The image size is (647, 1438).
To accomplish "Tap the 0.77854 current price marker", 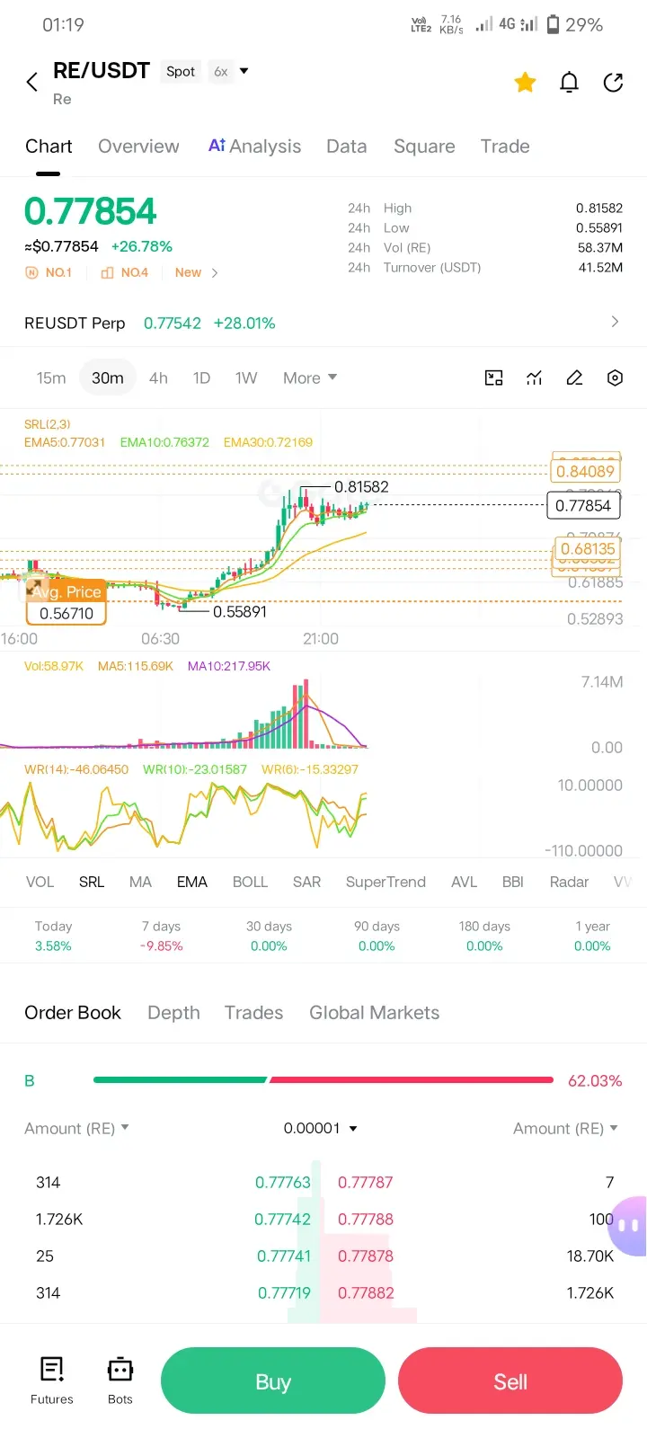I will [x=583, y=506].
